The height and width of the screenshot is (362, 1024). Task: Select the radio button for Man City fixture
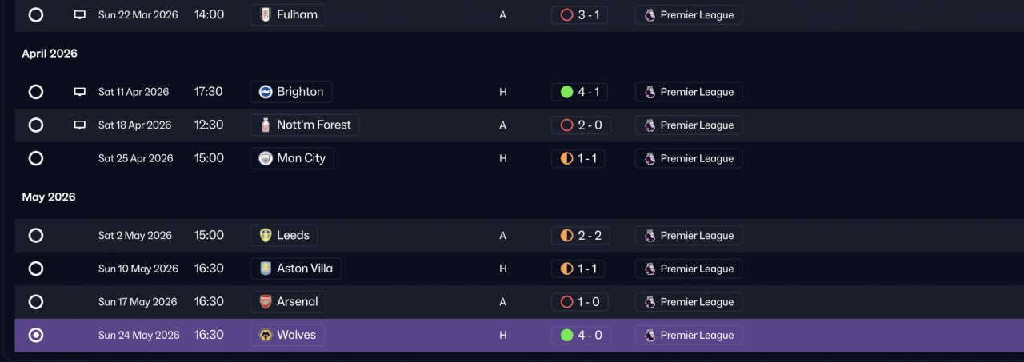pos(36,158)
